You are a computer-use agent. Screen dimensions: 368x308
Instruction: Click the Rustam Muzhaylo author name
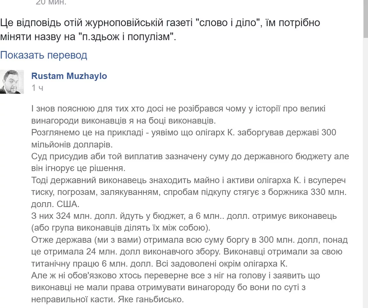pos(69,76)
